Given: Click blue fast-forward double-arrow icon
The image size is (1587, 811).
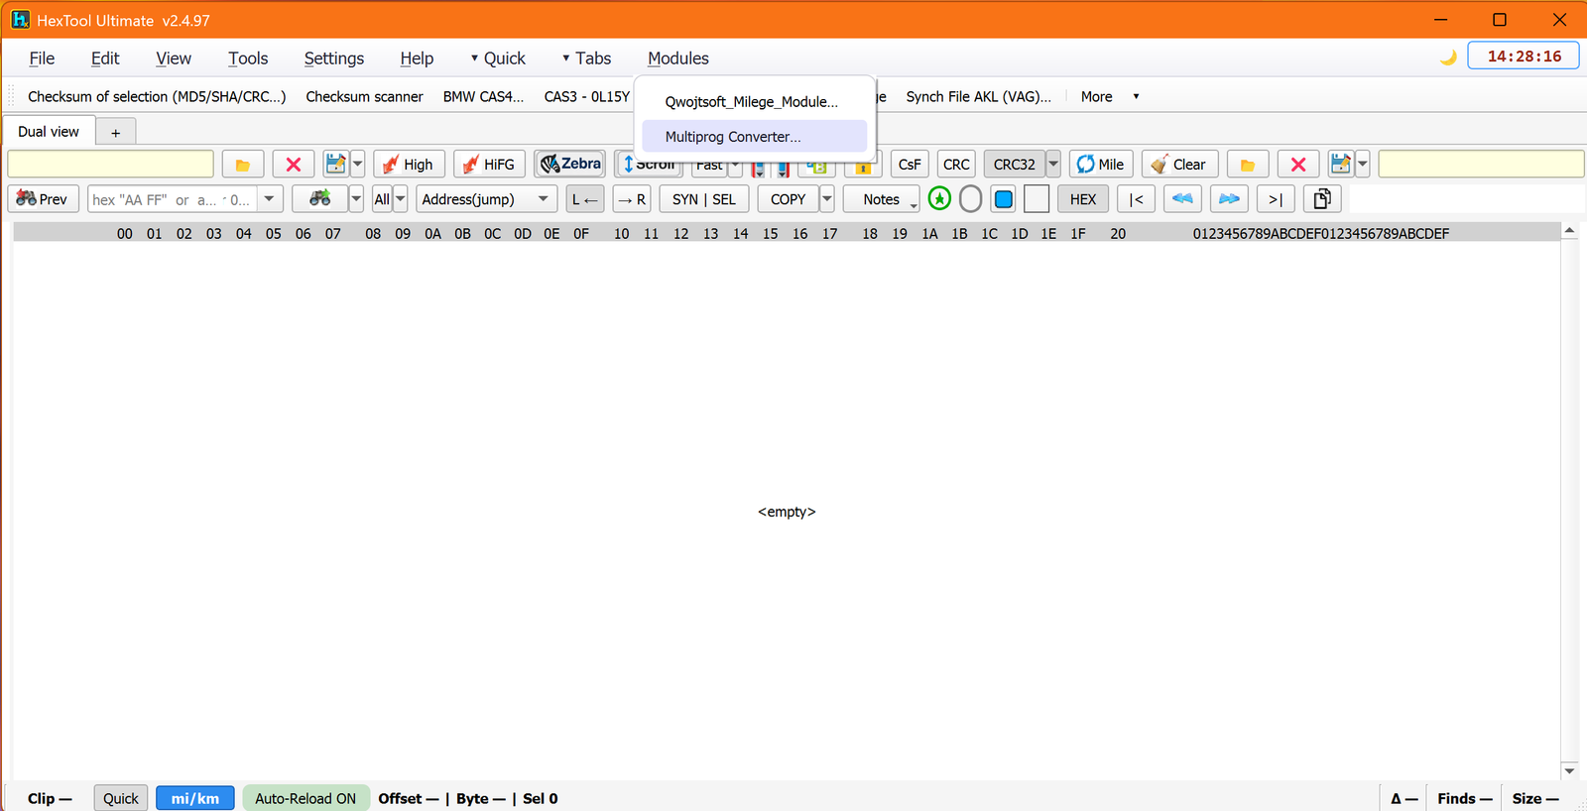Looking at the screenshot, I should click(1229, 199).
